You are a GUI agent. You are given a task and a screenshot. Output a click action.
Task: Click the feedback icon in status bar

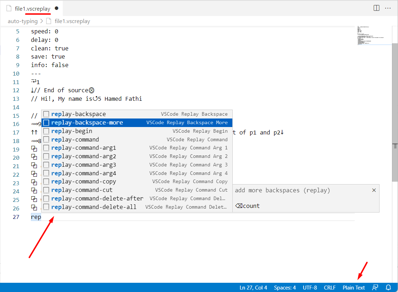point(375,287)
